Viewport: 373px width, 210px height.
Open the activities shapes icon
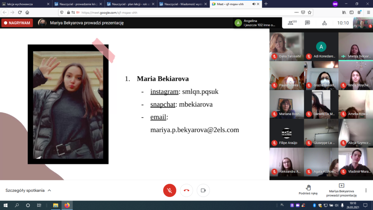324,23
